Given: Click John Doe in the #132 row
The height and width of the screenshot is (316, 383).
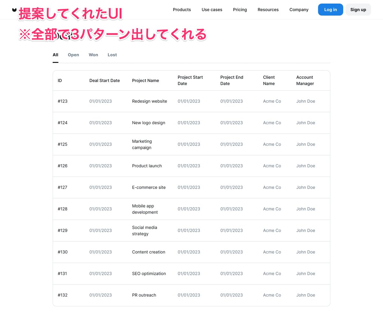Looking at the screenshot, I should 306,295.
